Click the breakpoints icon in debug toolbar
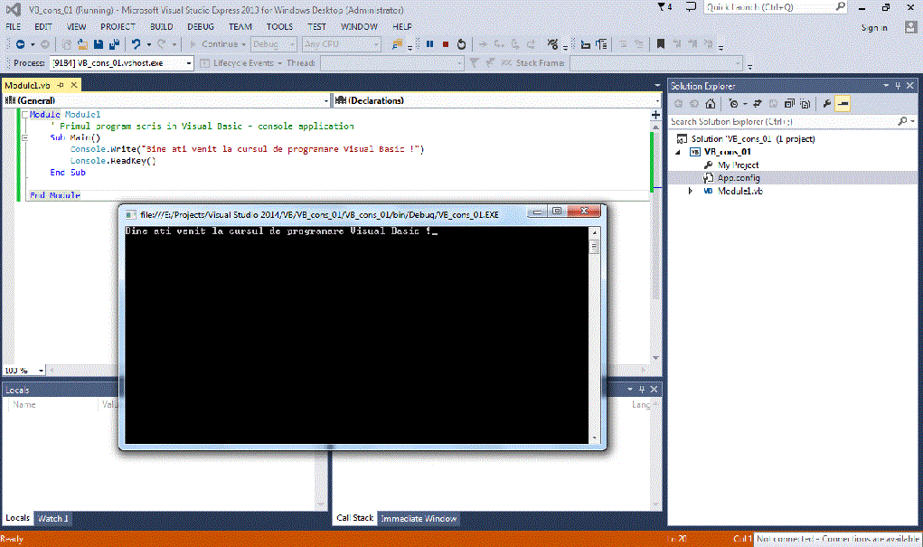 point(552,44)
